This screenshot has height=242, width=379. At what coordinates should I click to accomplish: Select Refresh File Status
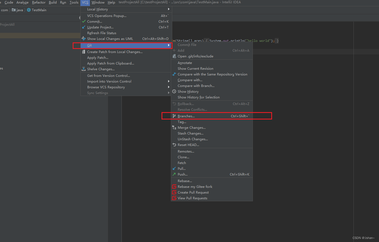point(126,33)
